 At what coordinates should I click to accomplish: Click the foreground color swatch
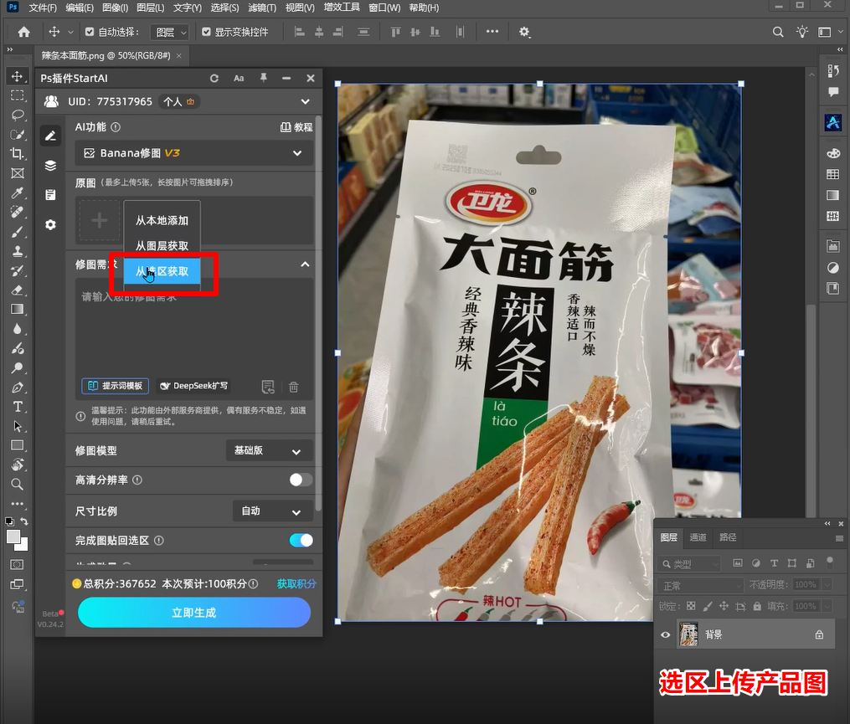point(13,537)
